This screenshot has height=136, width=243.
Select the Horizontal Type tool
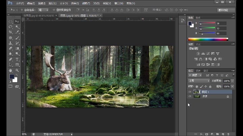click(17, 59)
